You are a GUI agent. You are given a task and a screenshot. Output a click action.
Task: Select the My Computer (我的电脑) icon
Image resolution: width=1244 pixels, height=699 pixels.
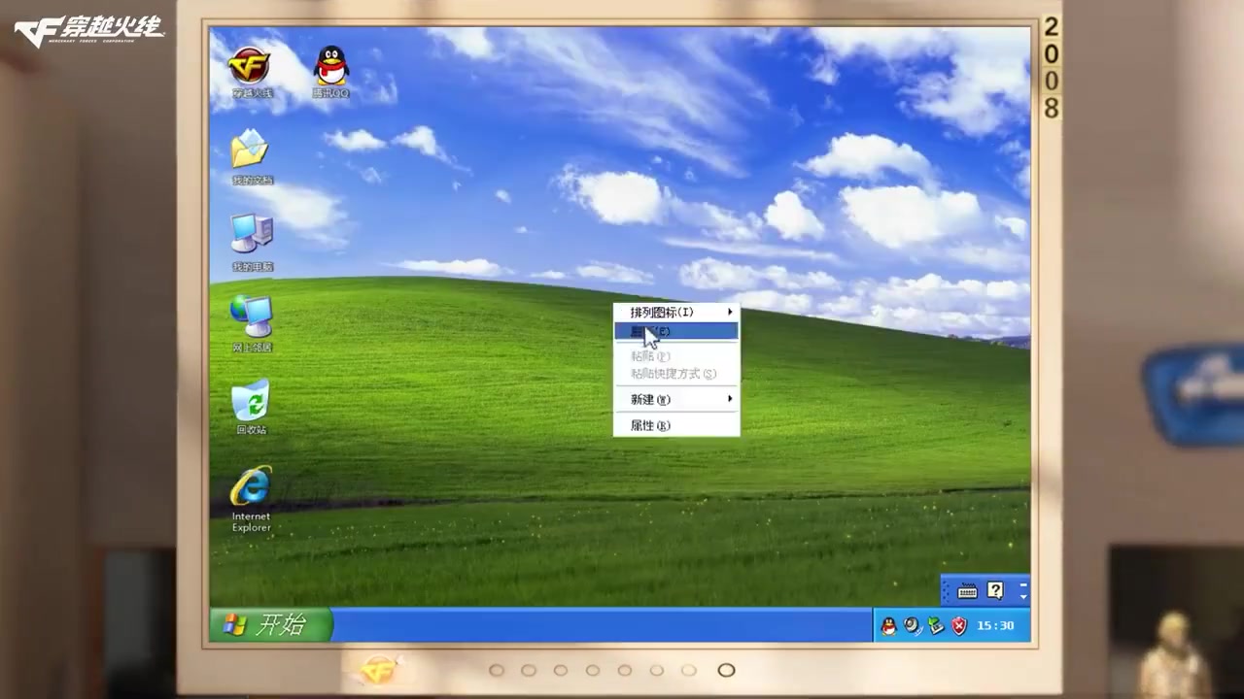251,236
